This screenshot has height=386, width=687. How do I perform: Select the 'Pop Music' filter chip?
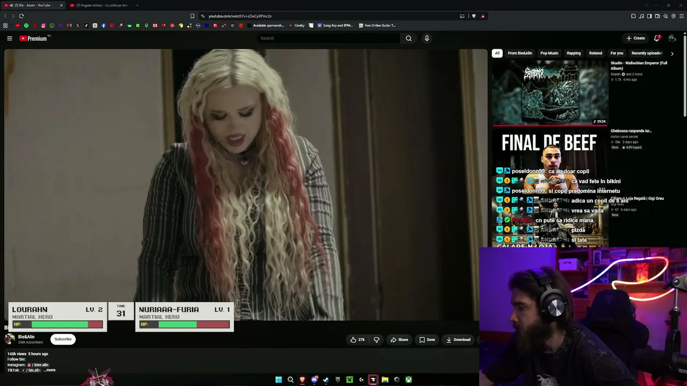pyautogui.click(x=549, y=53)
